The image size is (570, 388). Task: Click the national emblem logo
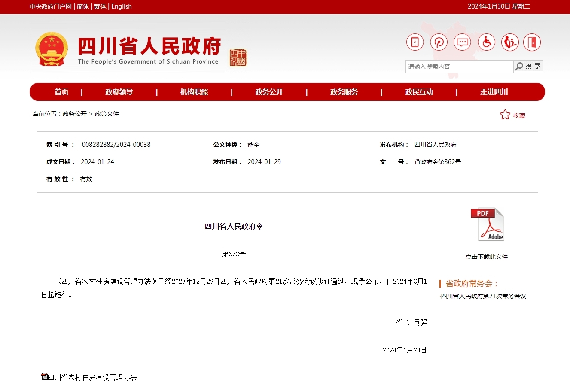click(x=52, y=49)
